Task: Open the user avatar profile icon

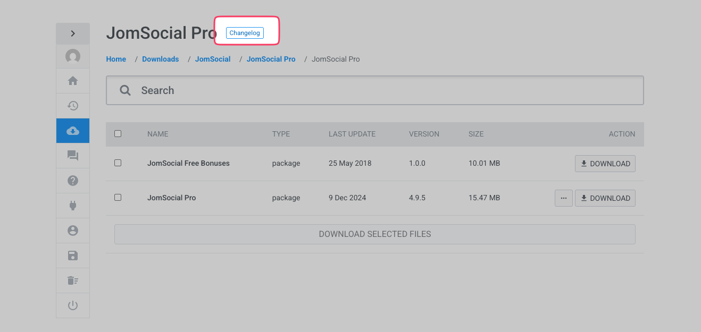Action: pyautogui.click(x=73, y=56)
